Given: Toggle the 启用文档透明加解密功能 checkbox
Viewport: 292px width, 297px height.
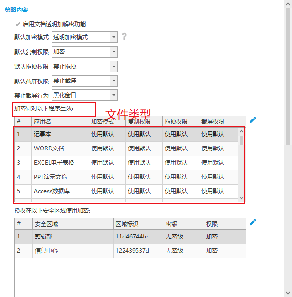Looking at the screenshot, I should 18,24.
